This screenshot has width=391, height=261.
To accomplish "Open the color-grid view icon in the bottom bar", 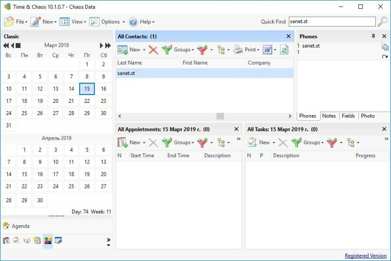I will point(47,240).
